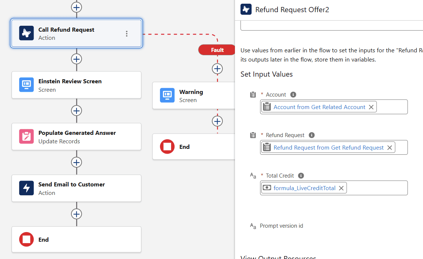423x259 pixels.
Task: Click the Total Credit input field
Action: [x=377, y=188]
